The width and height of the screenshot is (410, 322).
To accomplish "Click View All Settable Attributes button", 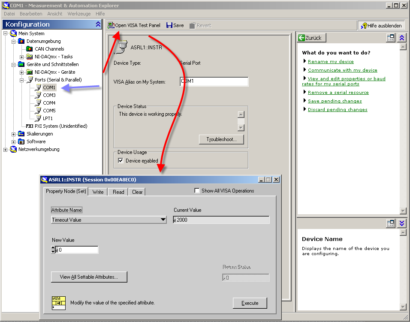I will coord(89,277).
